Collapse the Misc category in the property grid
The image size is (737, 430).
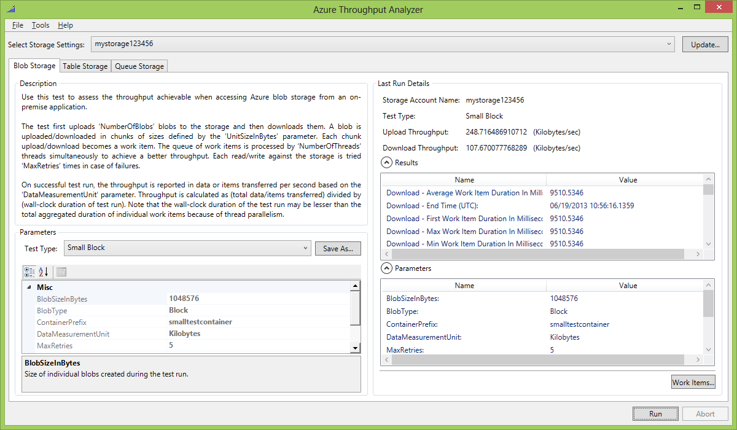click(x=29, y=287)
